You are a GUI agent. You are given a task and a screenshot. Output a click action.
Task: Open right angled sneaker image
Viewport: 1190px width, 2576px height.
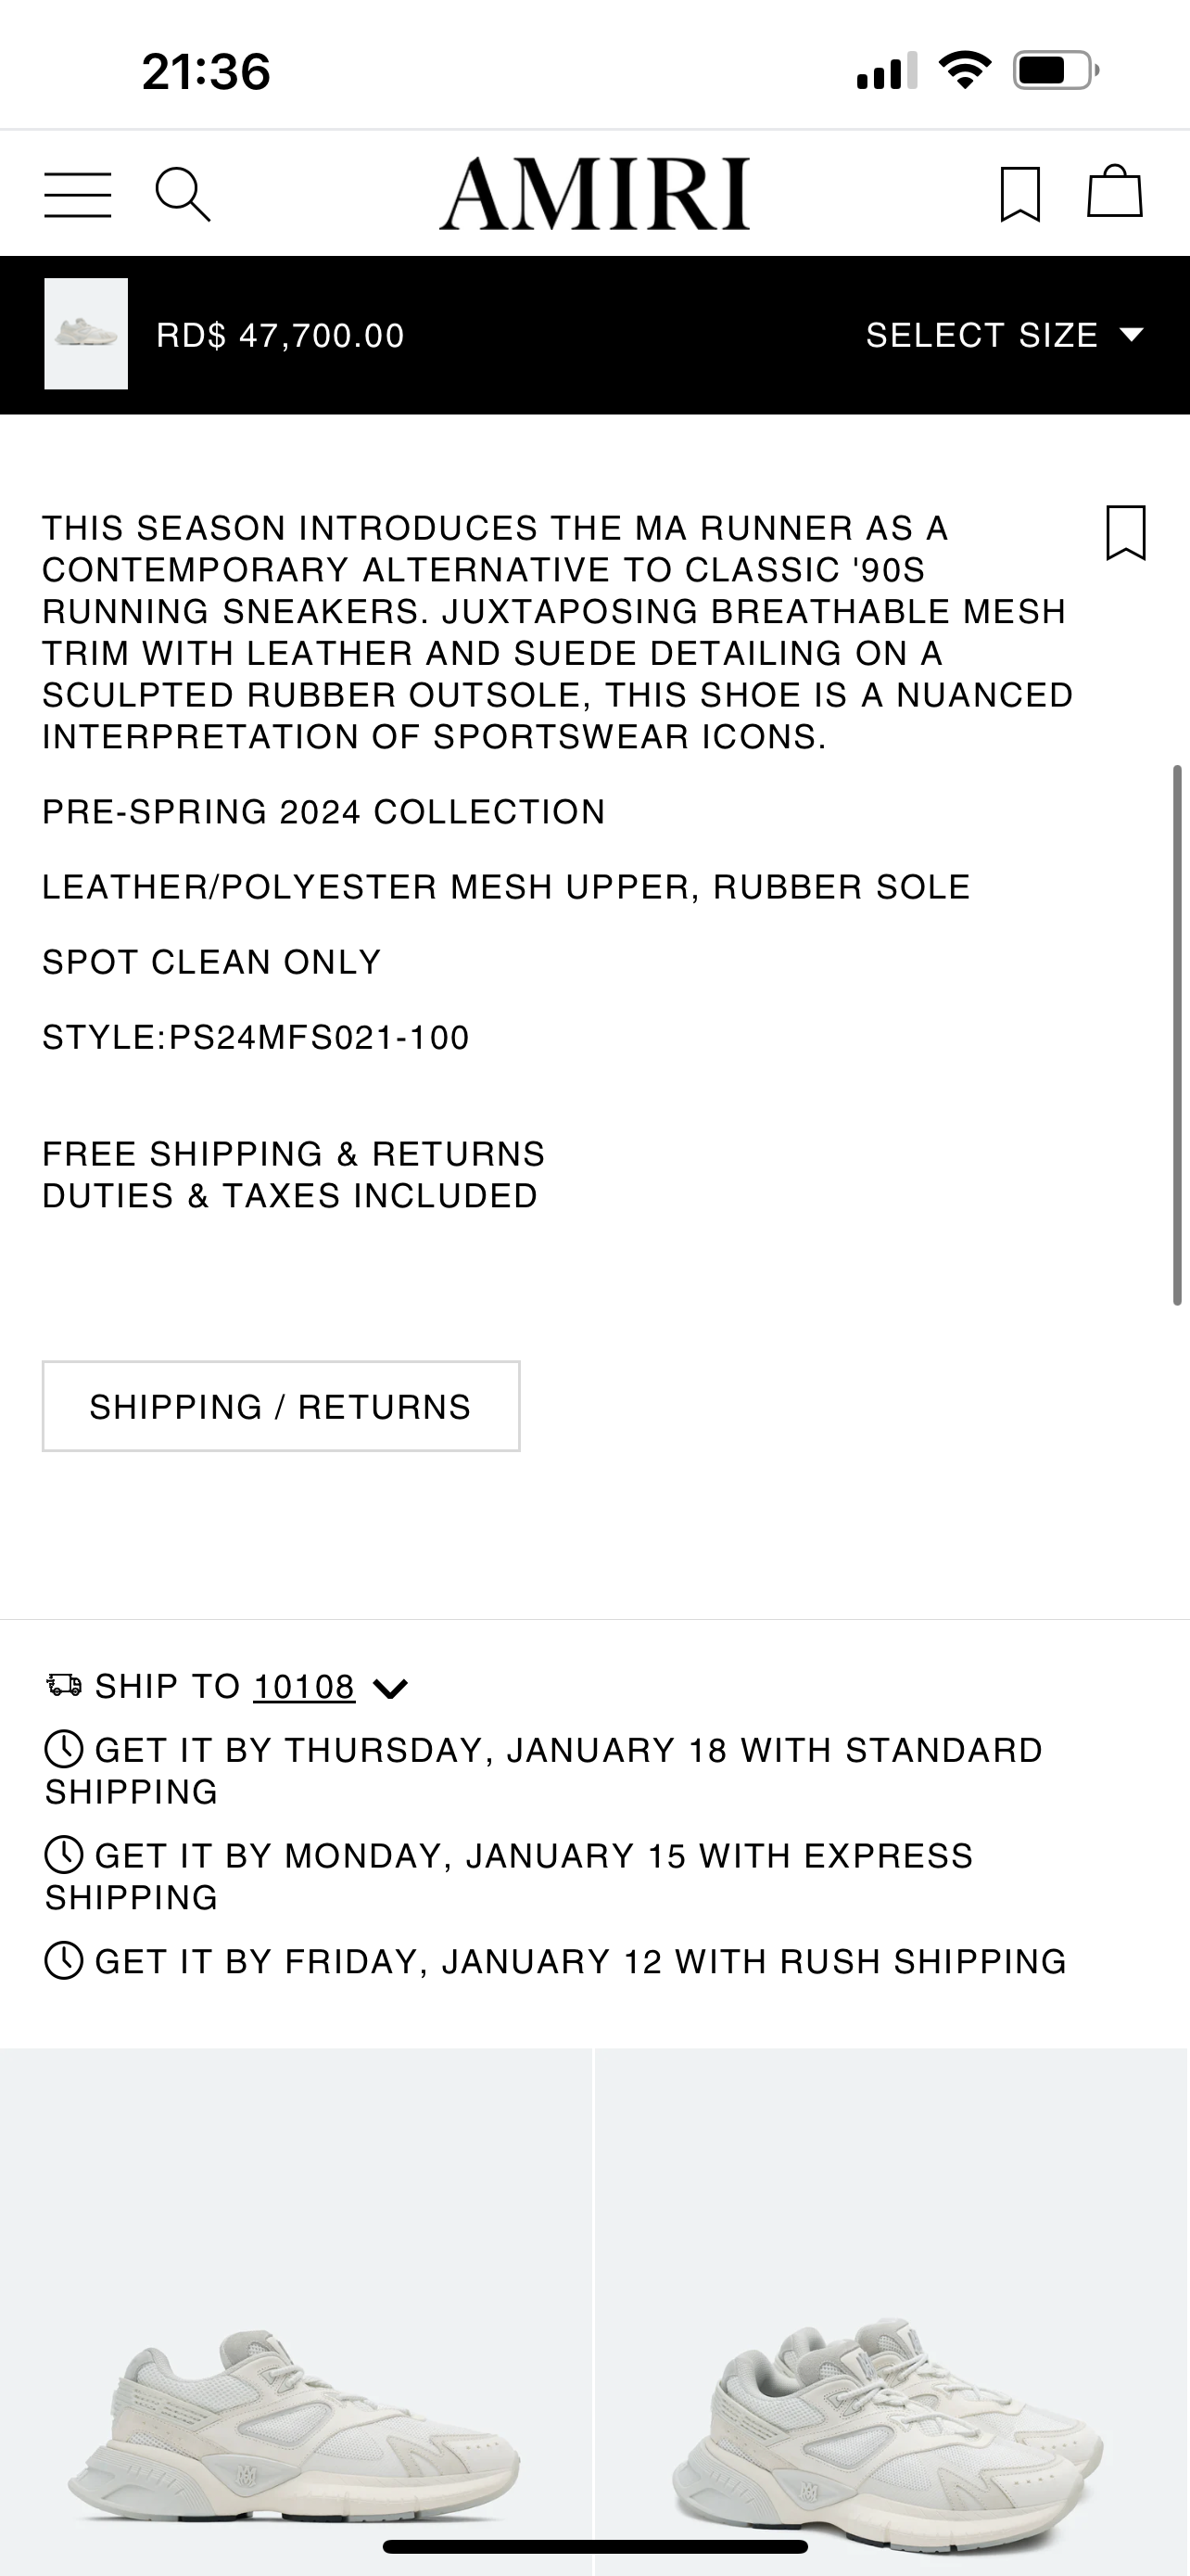pyautogui.click(x=892, y=2310)
